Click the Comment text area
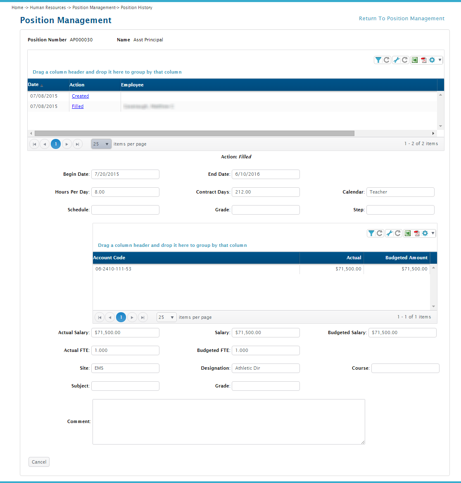Image resolution: width=461 pixels, height=483 pixels. 229,422
